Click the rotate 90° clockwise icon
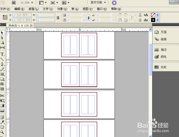Screen dimensions: 179x137 pyautogui.click(x=120, y=15)
